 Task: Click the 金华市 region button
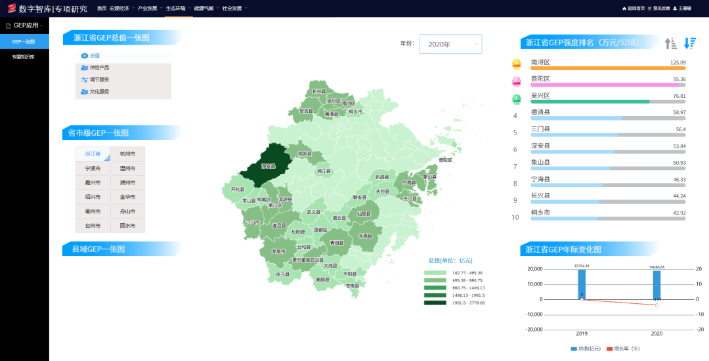pos(127,197)
